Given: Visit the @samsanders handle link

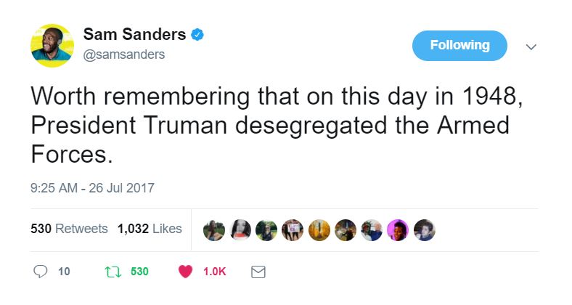Looking at the screenshot, I should pyautogui.click(x=124, y=54).
